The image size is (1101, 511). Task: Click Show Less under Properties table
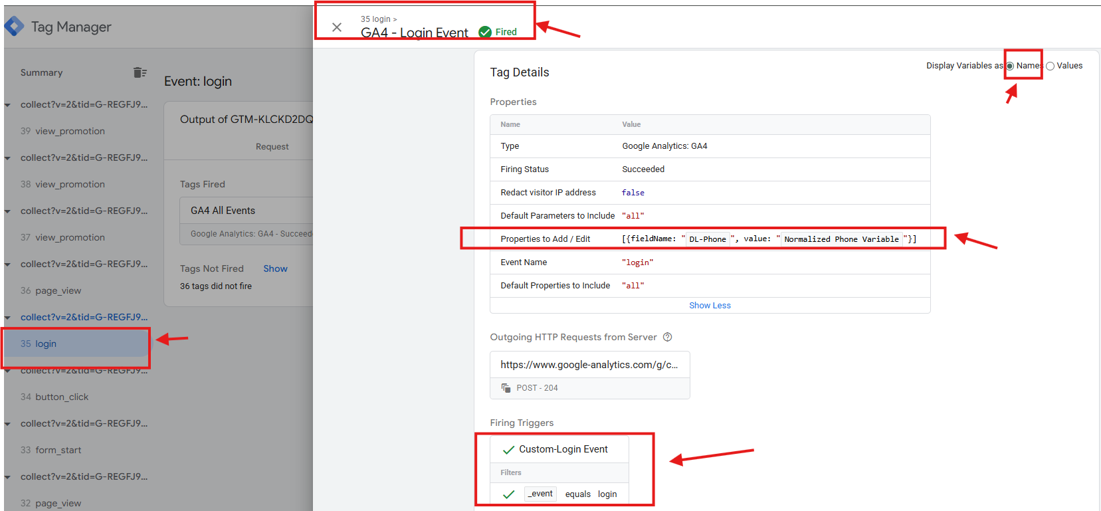point(710,306)
